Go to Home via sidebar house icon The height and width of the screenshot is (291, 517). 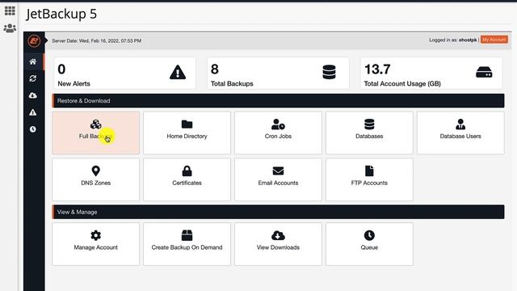(x=32, y=61)
